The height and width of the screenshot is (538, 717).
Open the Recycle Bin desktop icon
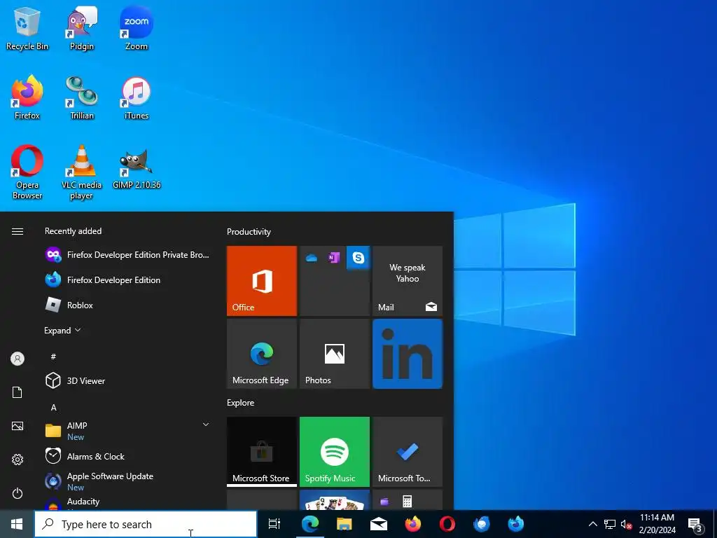pos(27,28)
